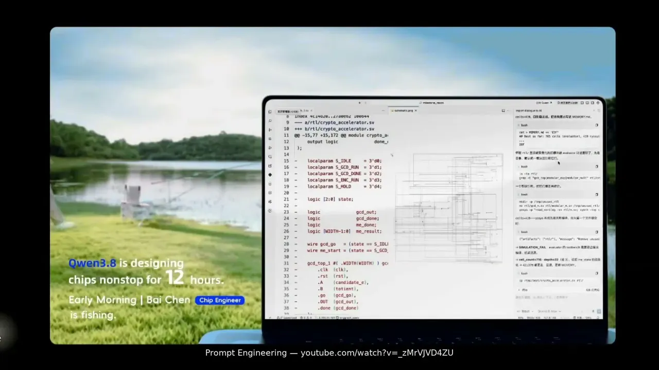
Task: Close the schematic.png tab
Action: tap(416, 110)
